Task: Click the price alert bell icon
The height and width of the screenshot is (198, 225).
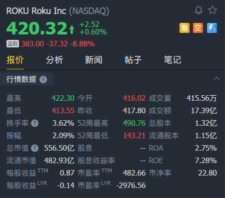Action: [x=198, y=10]
